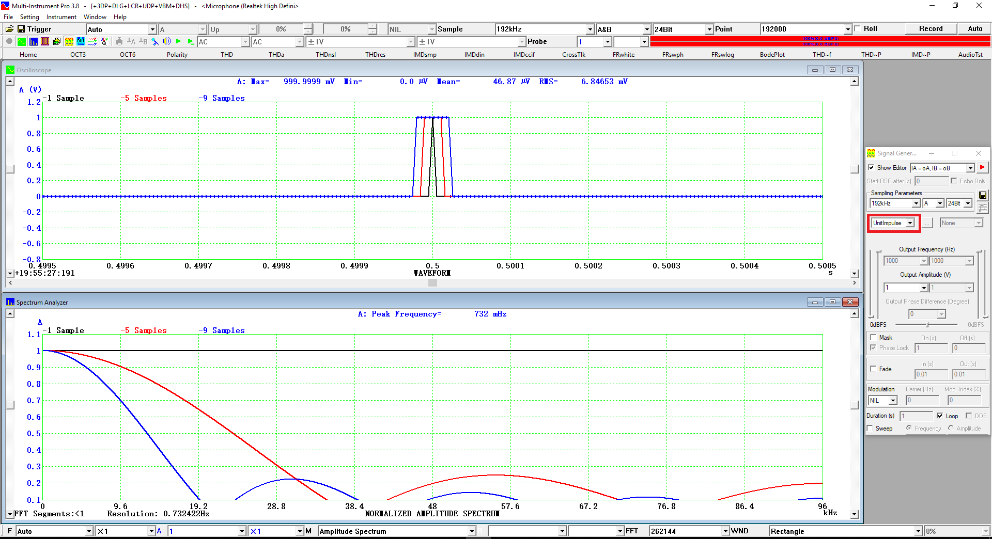Image resolution: width=992 pixels, height=539 pixels.
Task: Open the Amplitude Spectrum mode dropdown
Action: [x=471, y=531]
